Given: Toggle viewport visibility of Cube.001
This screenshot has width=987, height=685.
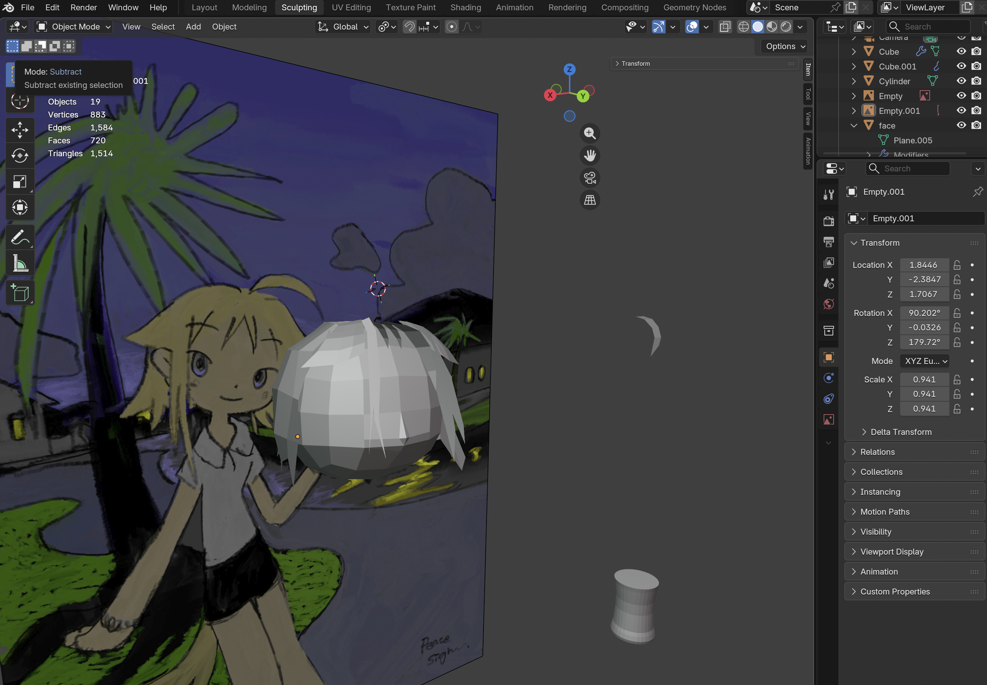Looking at the screenshot, I should 961,66.
